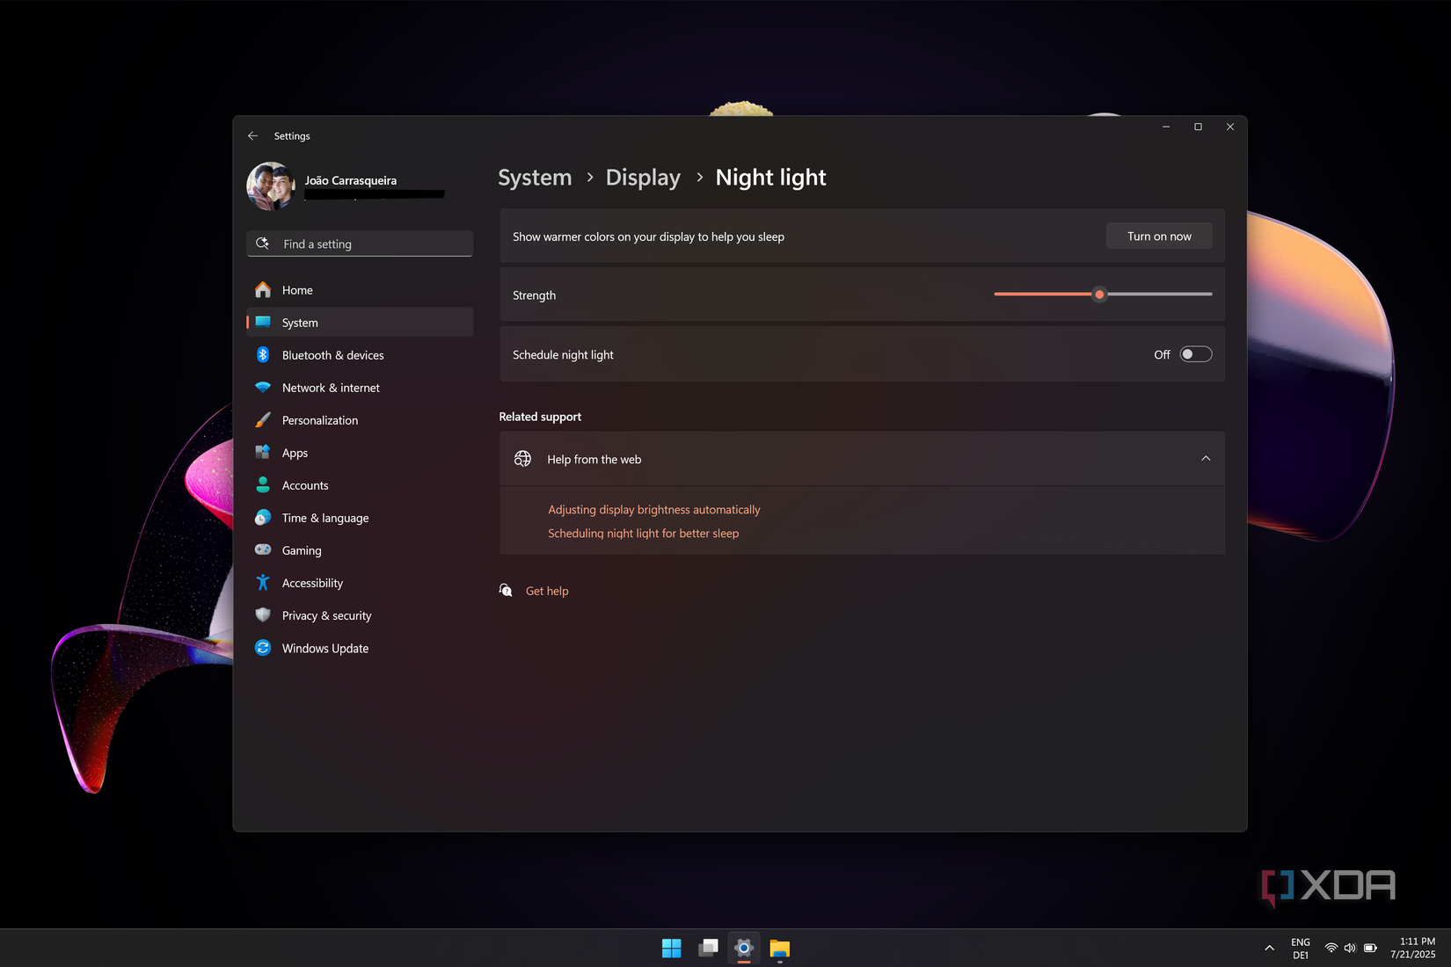Open File Explorer from the taskbar
Viewport: 1451px width, 967px height.
(x=780, y=948)
